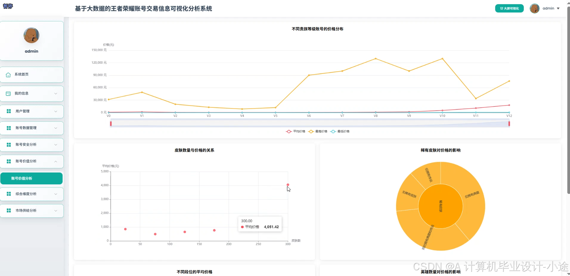The width and height of the screenshot is (570, 276).
Task: Click the admin name under sidebar avatar
Action: [x=32, y=51]
